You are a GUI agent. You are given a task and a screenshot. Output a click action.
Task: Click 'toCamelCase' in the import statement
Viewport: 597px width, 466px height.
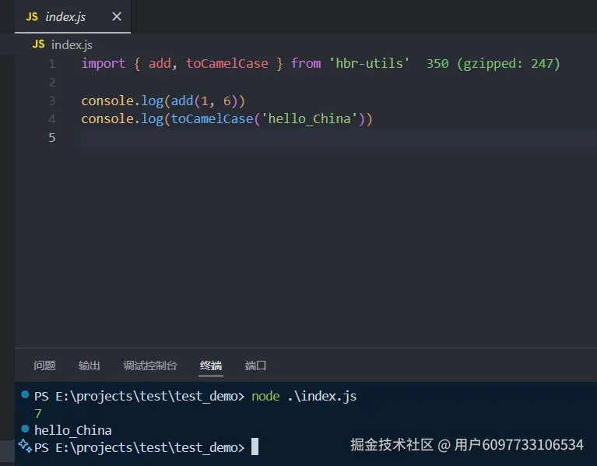[227, 64]
